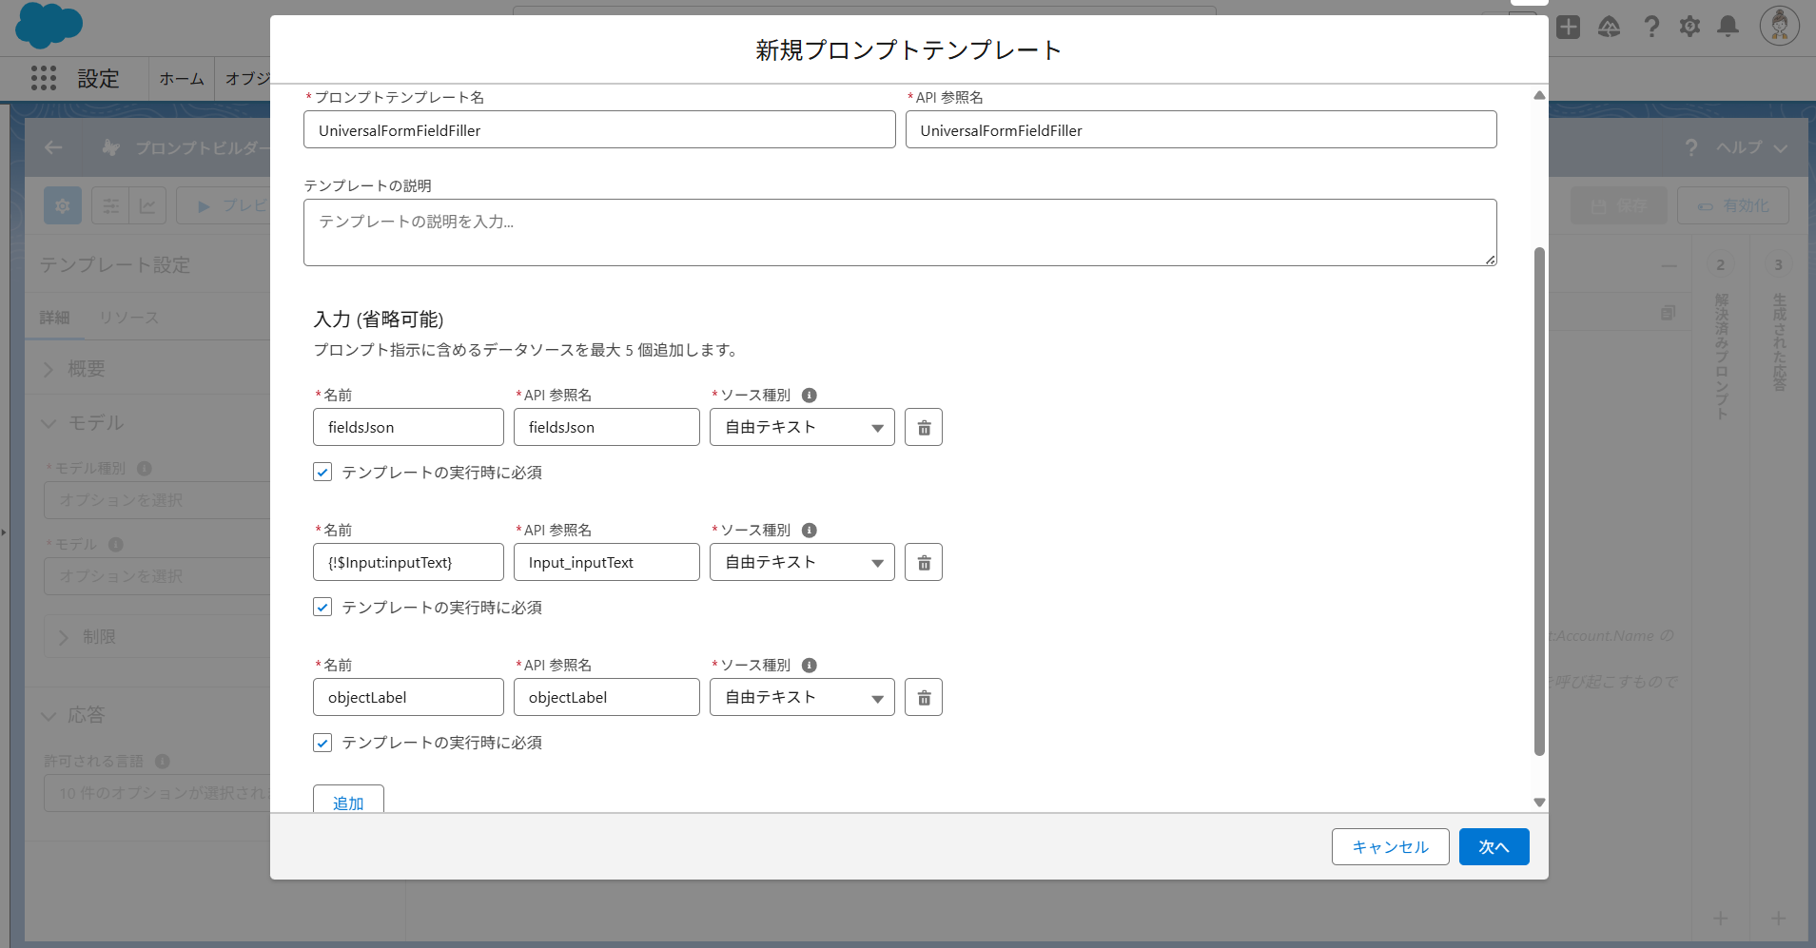Image resolution: width=1816 pixels, height=948 pixels.
Task: Open the ソース種別 dropdown for fieldsJson
Action: click(x=802, y=426)
